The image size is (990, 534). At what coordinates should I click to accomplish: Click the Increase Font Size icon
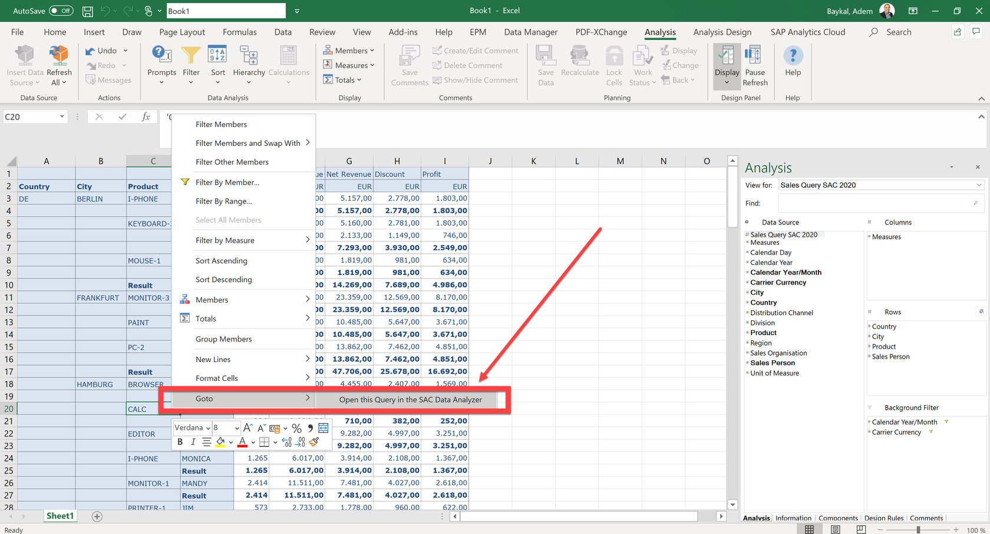tap(248, 428)
